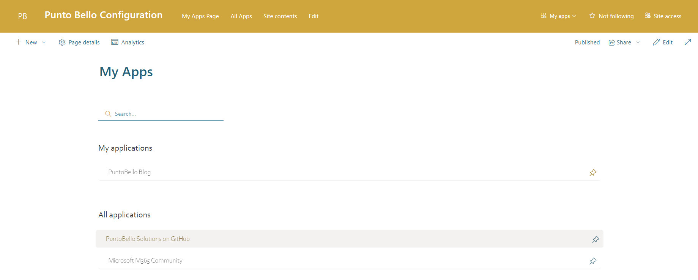The height and width of the screenshot is (280, 698).
Task: Open Microsoft M365 Community application
Action: click(x=145, y=260)
